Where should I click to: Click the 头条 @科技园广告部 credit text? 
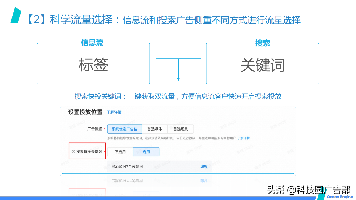click(x=309, y=190)
